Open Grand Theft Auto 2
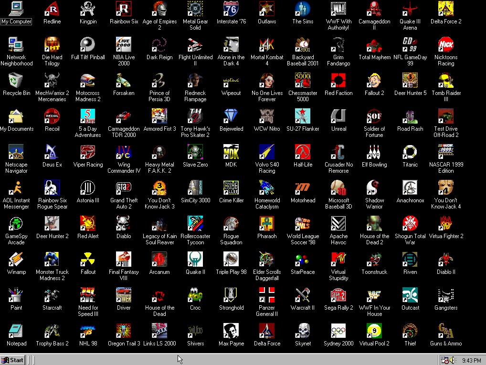 (x=124, y=188)
